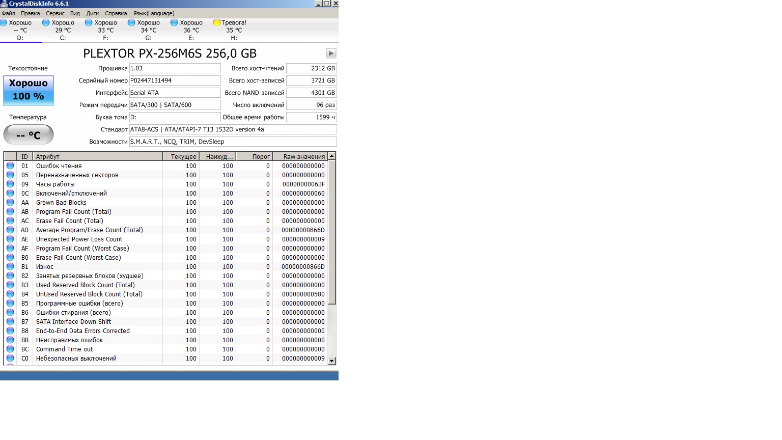782x440 pixels.
Task: Select disk E: at 36 °C
Action: coord(191,30)
